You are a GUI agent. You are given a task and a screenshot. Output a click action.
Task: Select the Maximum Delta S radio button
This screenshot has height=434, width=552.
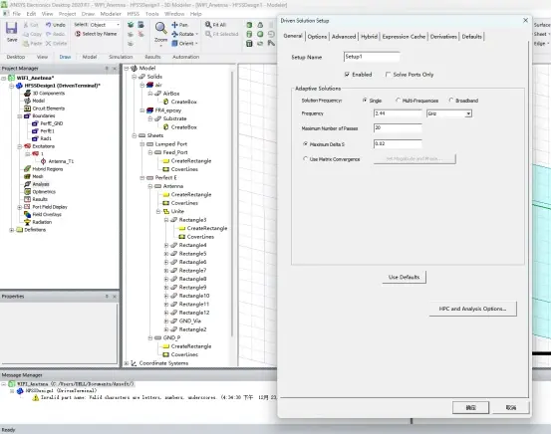pos(305,144)
